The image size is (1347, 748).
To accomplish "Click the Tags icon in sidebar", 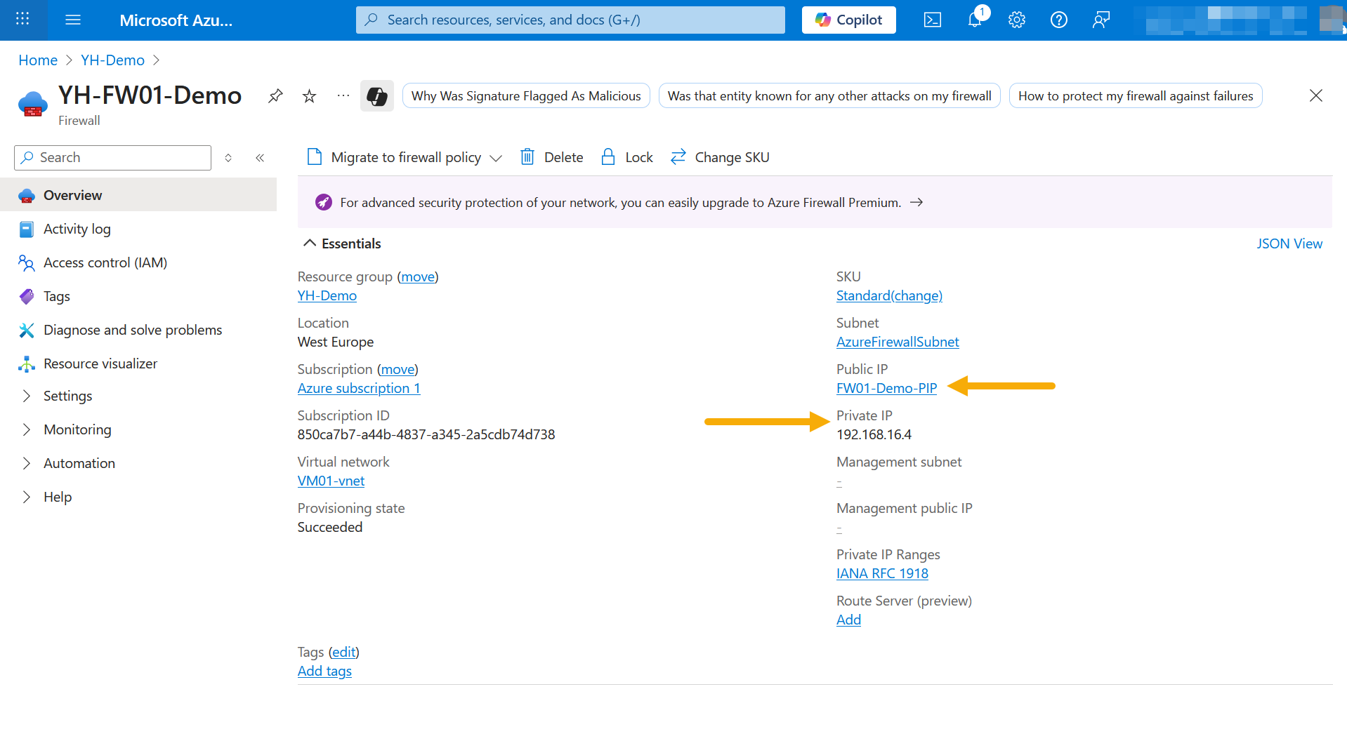I will click(x=27, y=296).
